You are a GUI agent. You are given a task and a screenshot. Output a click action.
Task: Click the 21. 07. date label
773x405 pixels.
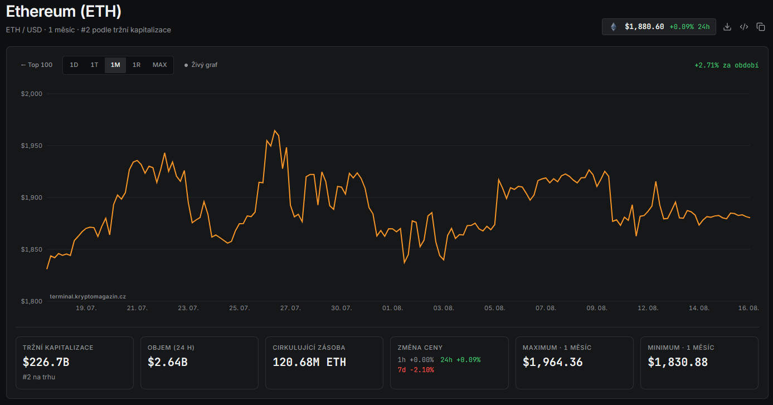click(x=137, y=308)
